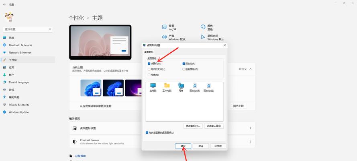Viewport: 357px width, 161px height.
Task: Click the user avatar picture
Action: [9, 17]
